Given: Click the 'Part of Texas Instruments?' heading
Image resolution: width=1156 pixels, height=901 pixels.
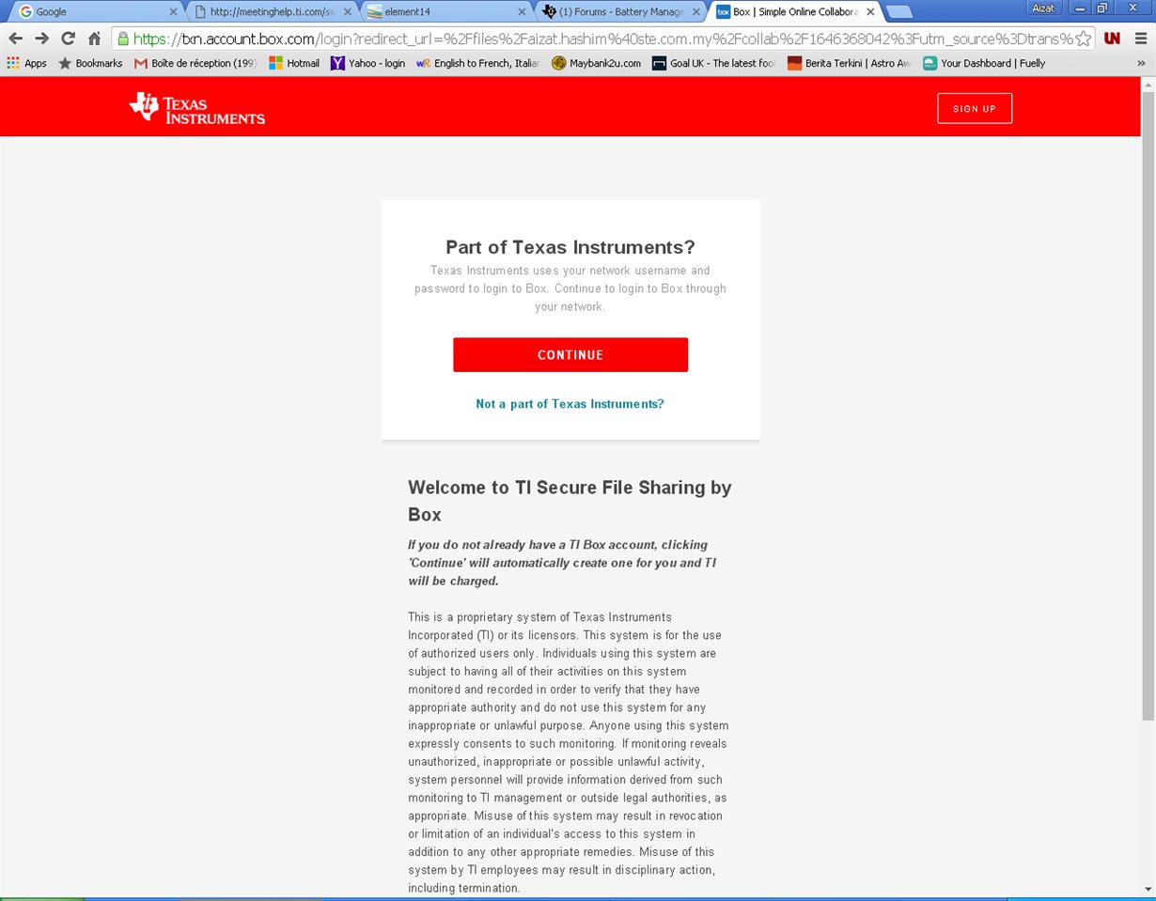Looking at the screenshot, I should point(570,247).
